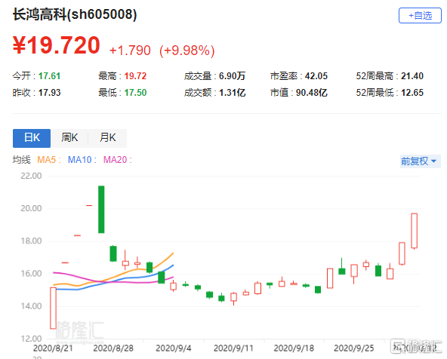This screenshot has height=359, width=447.
Task: Switch to the 周K tab
Action: [69, 138]
